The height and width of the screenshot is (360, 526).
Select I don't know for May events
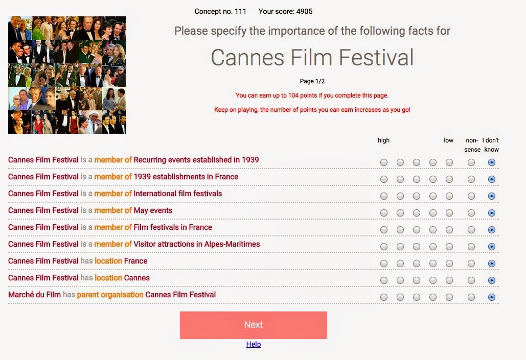point(492,213)
